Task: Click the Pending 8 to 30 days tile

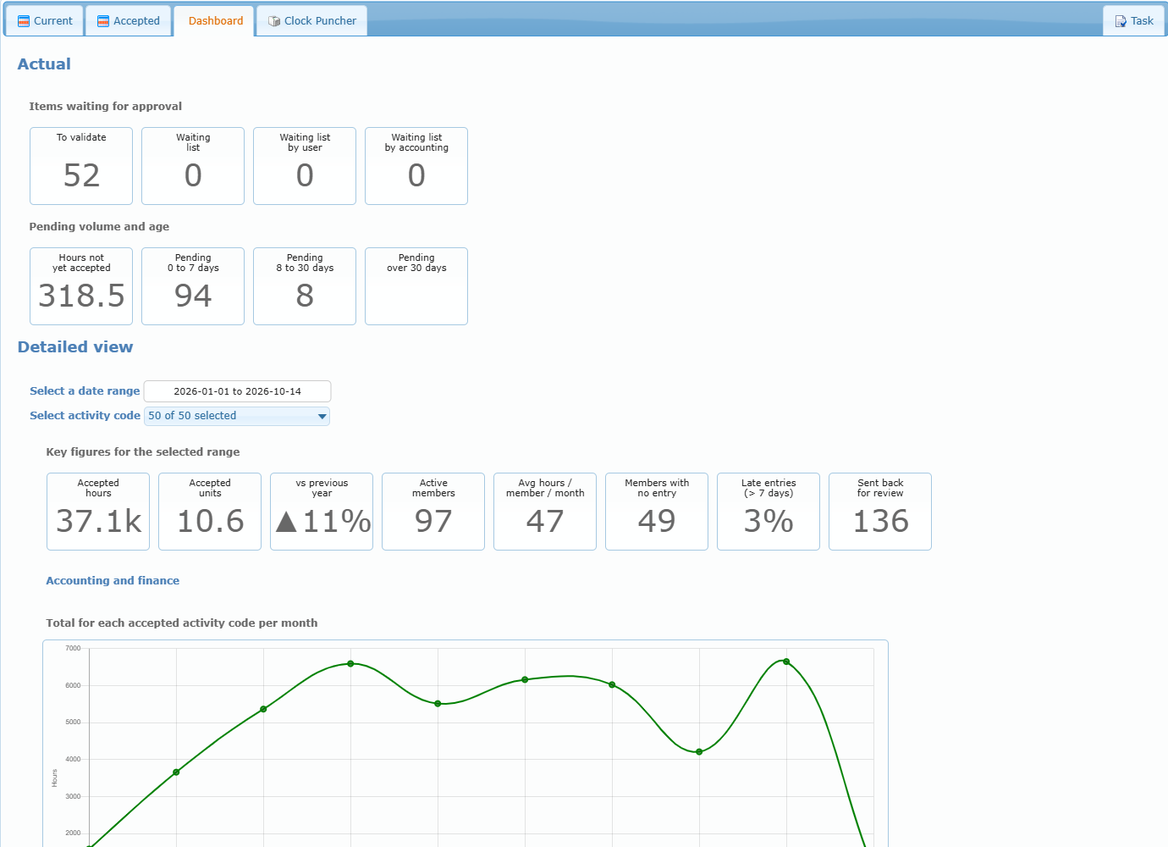Action: point(305,286)
